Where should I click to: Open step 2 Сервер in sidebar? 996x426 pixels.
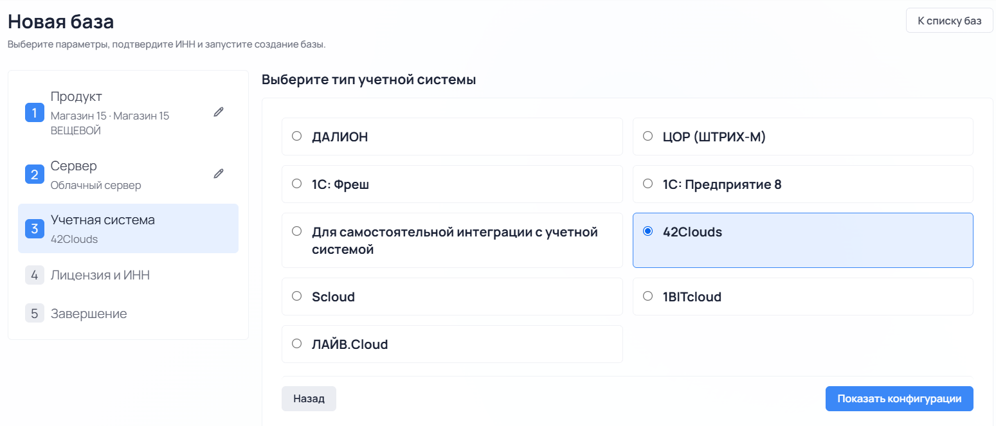click(128, 174)
